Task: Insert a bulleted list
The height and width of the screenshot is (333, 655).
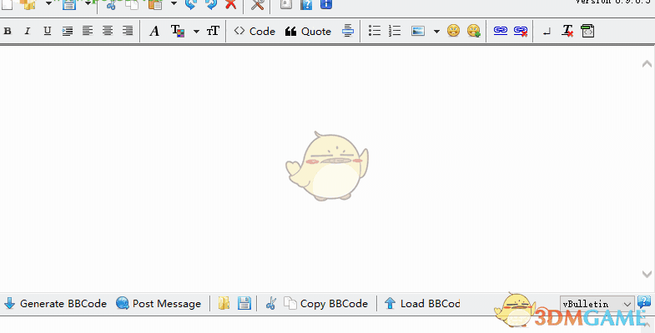Action: tap(375, 31)
